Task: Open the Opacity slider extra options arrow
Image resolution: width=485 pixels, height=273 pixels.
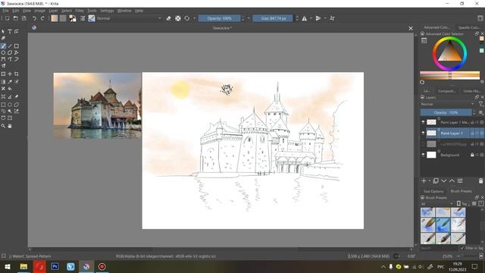Action: pos(249,18)
